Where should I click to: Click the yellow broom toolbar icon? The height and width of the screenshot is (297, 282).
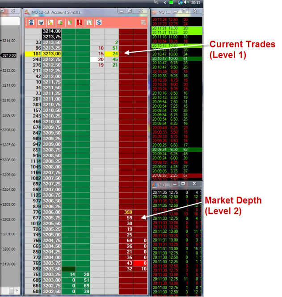pos(51,22)
